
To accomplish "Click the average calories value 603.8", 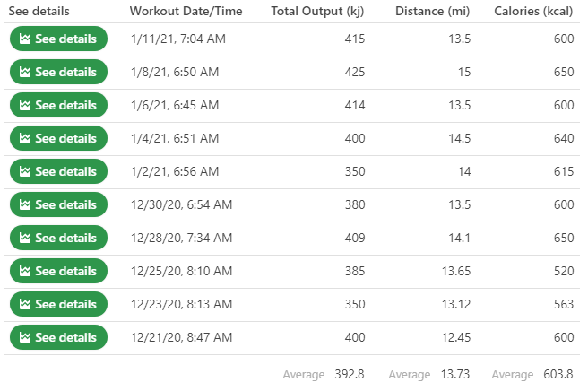I will point(558,374).
